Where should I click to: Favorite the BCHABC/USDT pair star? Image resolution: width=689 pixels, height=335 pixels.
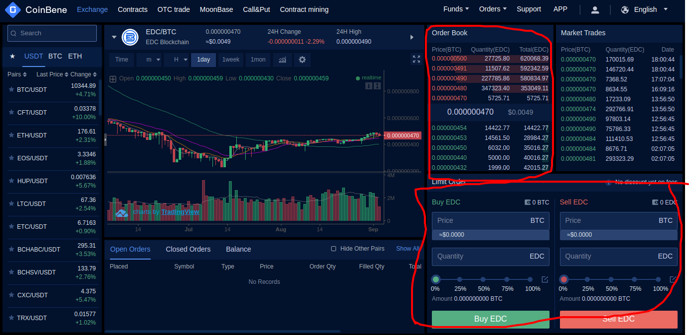click(x=11, y=250)
